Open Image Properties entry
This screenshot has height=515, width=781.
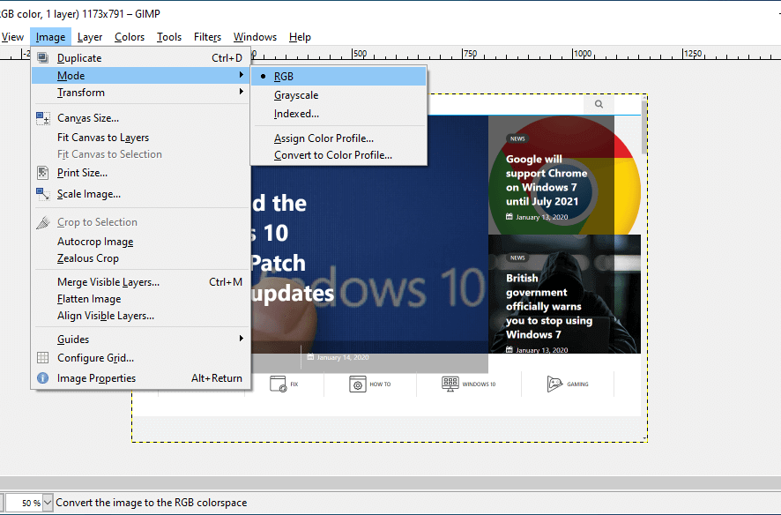pyautogui.click(x=140, y=378)
